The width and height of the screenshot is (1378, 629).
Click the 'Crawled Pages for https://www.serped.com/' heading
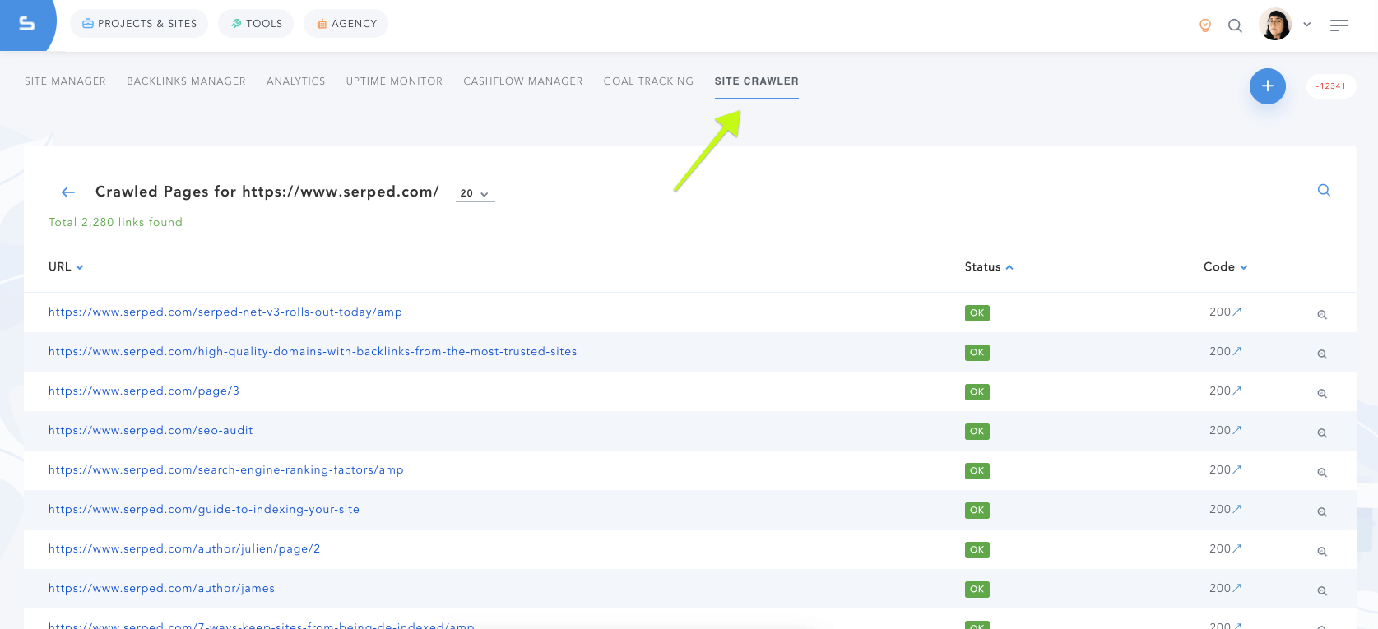[x=267, y=192]
